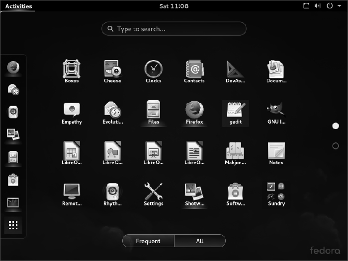Viewport: 348px width, 261px height.
Task: Launch Empathy chat client
Action: click(72, 113)
